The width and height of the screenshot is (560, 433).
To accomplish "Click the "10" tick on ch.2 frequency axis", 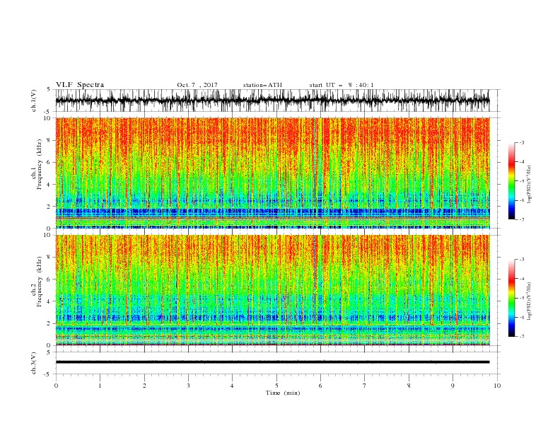I will click(x=48, y=235).
